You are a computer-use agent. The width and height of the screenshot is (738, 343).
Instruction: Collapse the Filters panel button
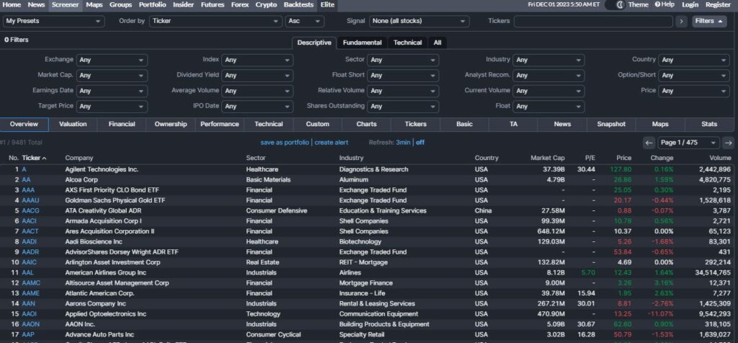pyautogui.click(x=709, y=21)
